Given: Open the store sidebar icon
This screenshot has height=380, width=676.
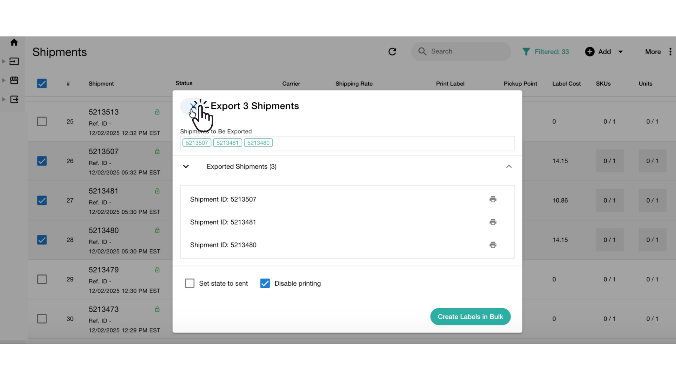Looking at the screenshot, I should click(14, 80).
